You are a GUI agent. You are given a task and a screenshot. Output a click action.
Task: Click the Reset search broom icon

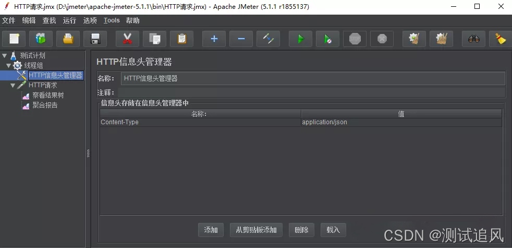(501, 39)
